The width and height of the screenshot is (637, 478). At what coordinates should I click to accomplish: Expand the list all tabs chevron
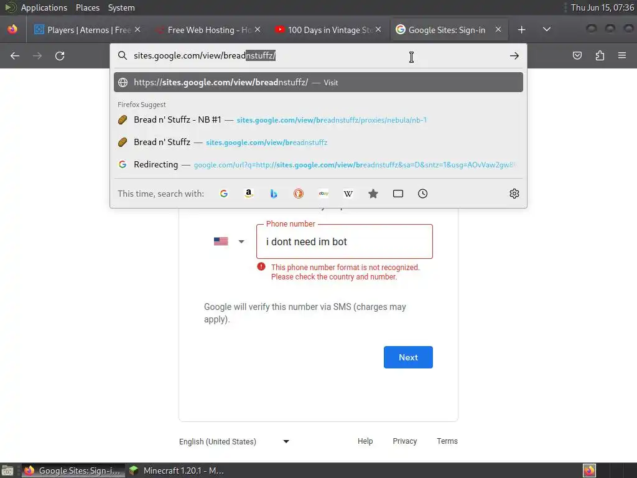pos(547,30)
